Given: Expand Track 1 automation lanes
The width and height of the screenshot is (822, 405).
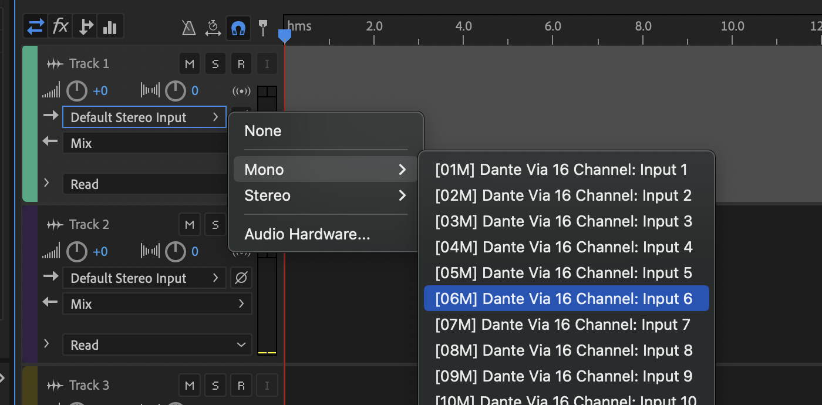Looking at the screenshot, I should 47,183.
